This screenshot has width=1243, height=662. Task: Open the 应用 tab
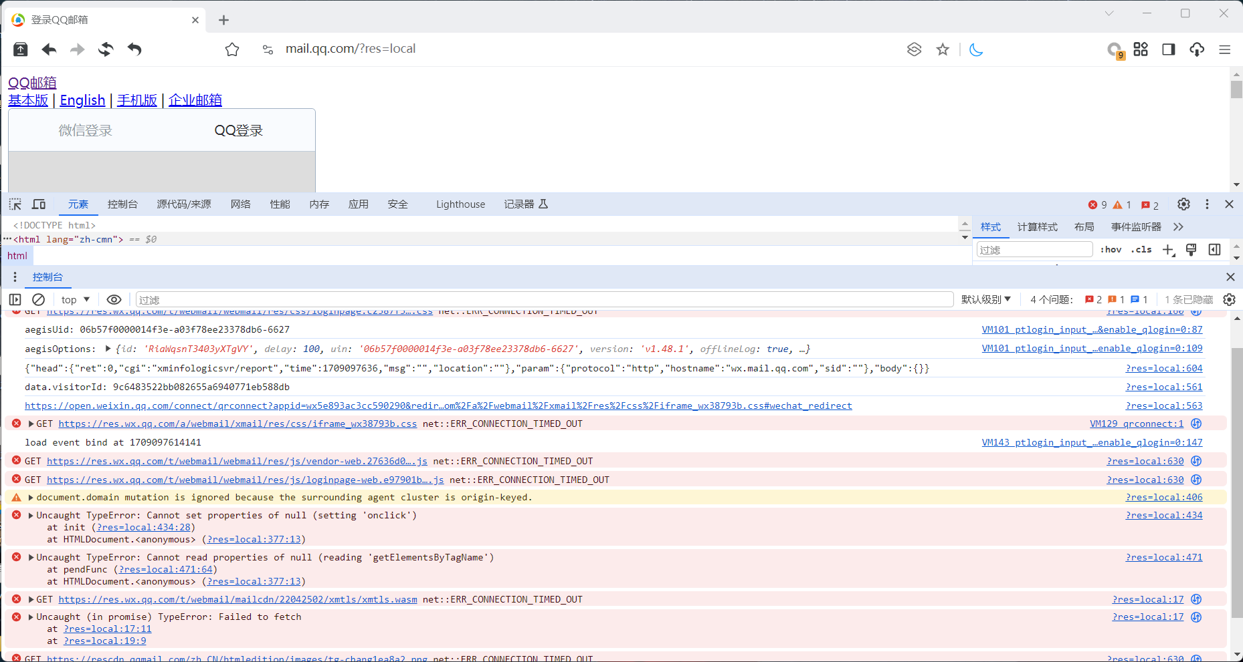pyautogui.click(x=359, y=204)
